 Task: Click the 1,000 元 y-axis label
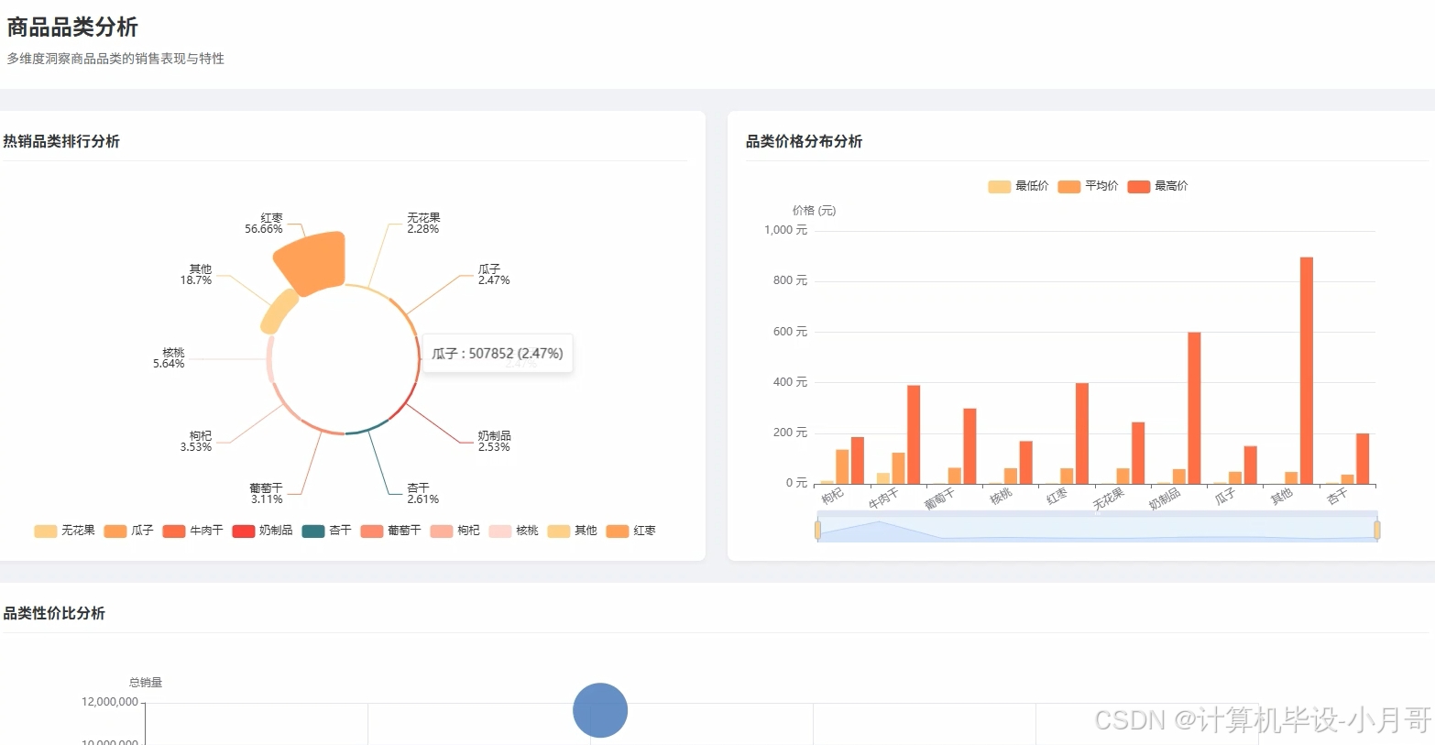click(x=785, y=230)
